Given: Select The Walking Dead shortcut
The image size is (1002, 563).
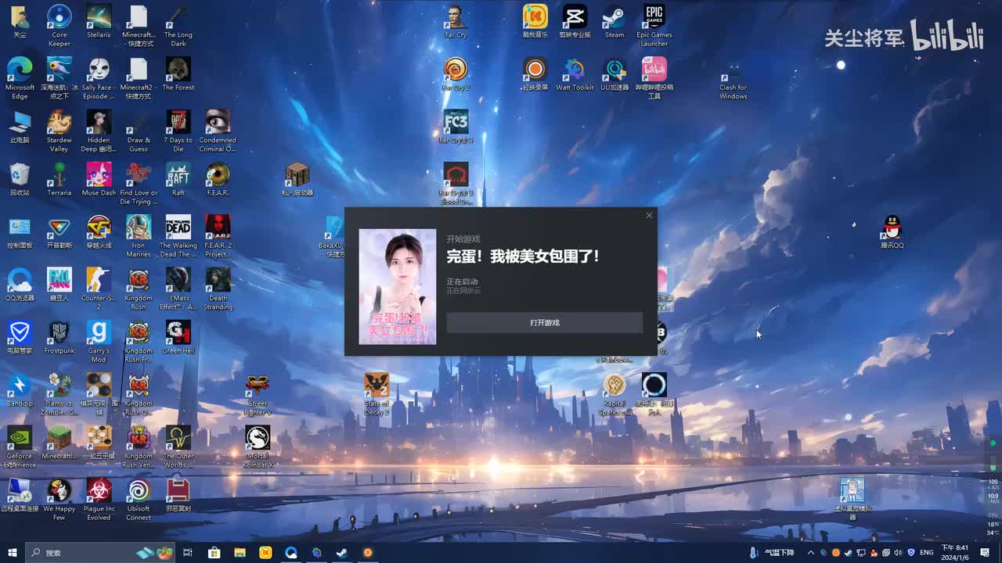Looking at the screenshot, I should click(x=178, y=236).
